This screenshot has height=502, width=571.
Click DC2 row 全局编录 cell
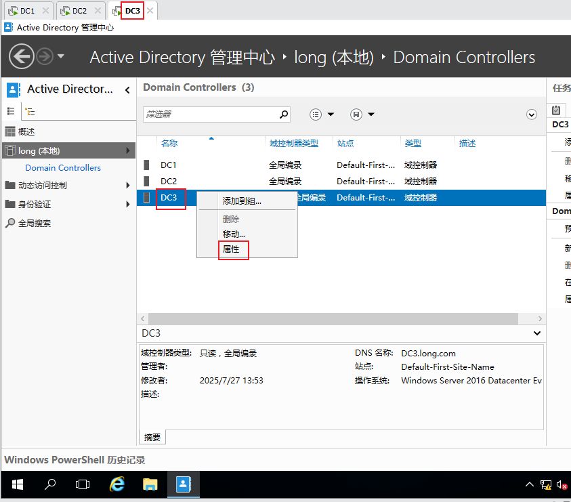click(285, 181)
